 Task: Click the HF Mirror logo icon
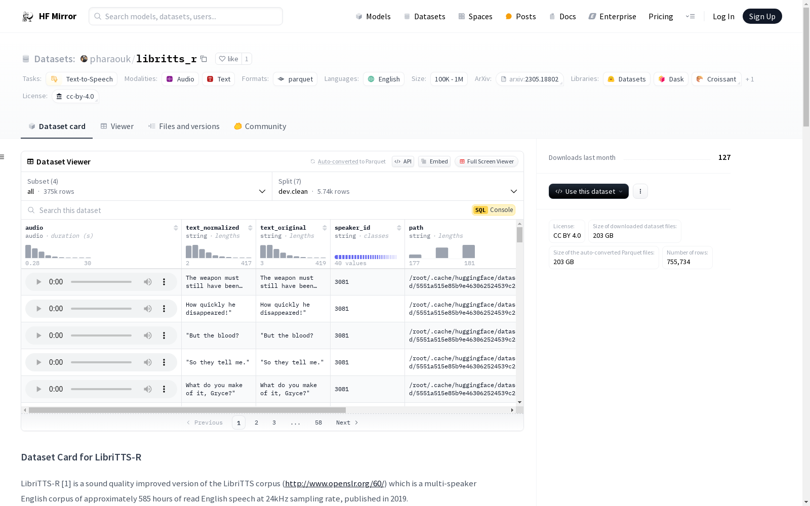coord(28,16)
